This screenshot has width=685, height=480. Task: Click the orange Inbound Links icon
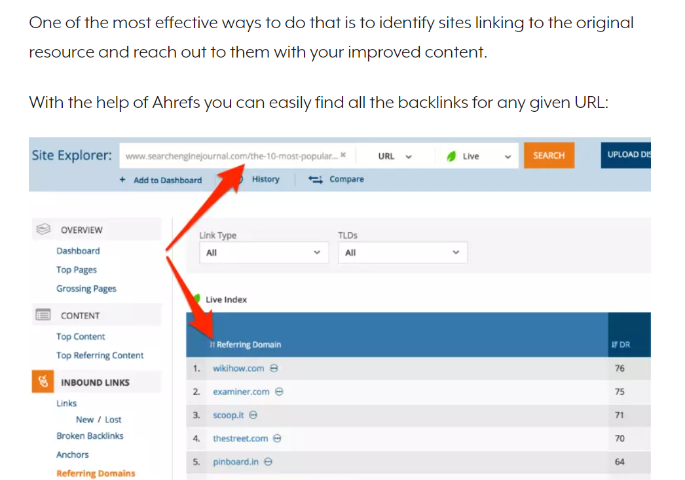click(43, 382)
